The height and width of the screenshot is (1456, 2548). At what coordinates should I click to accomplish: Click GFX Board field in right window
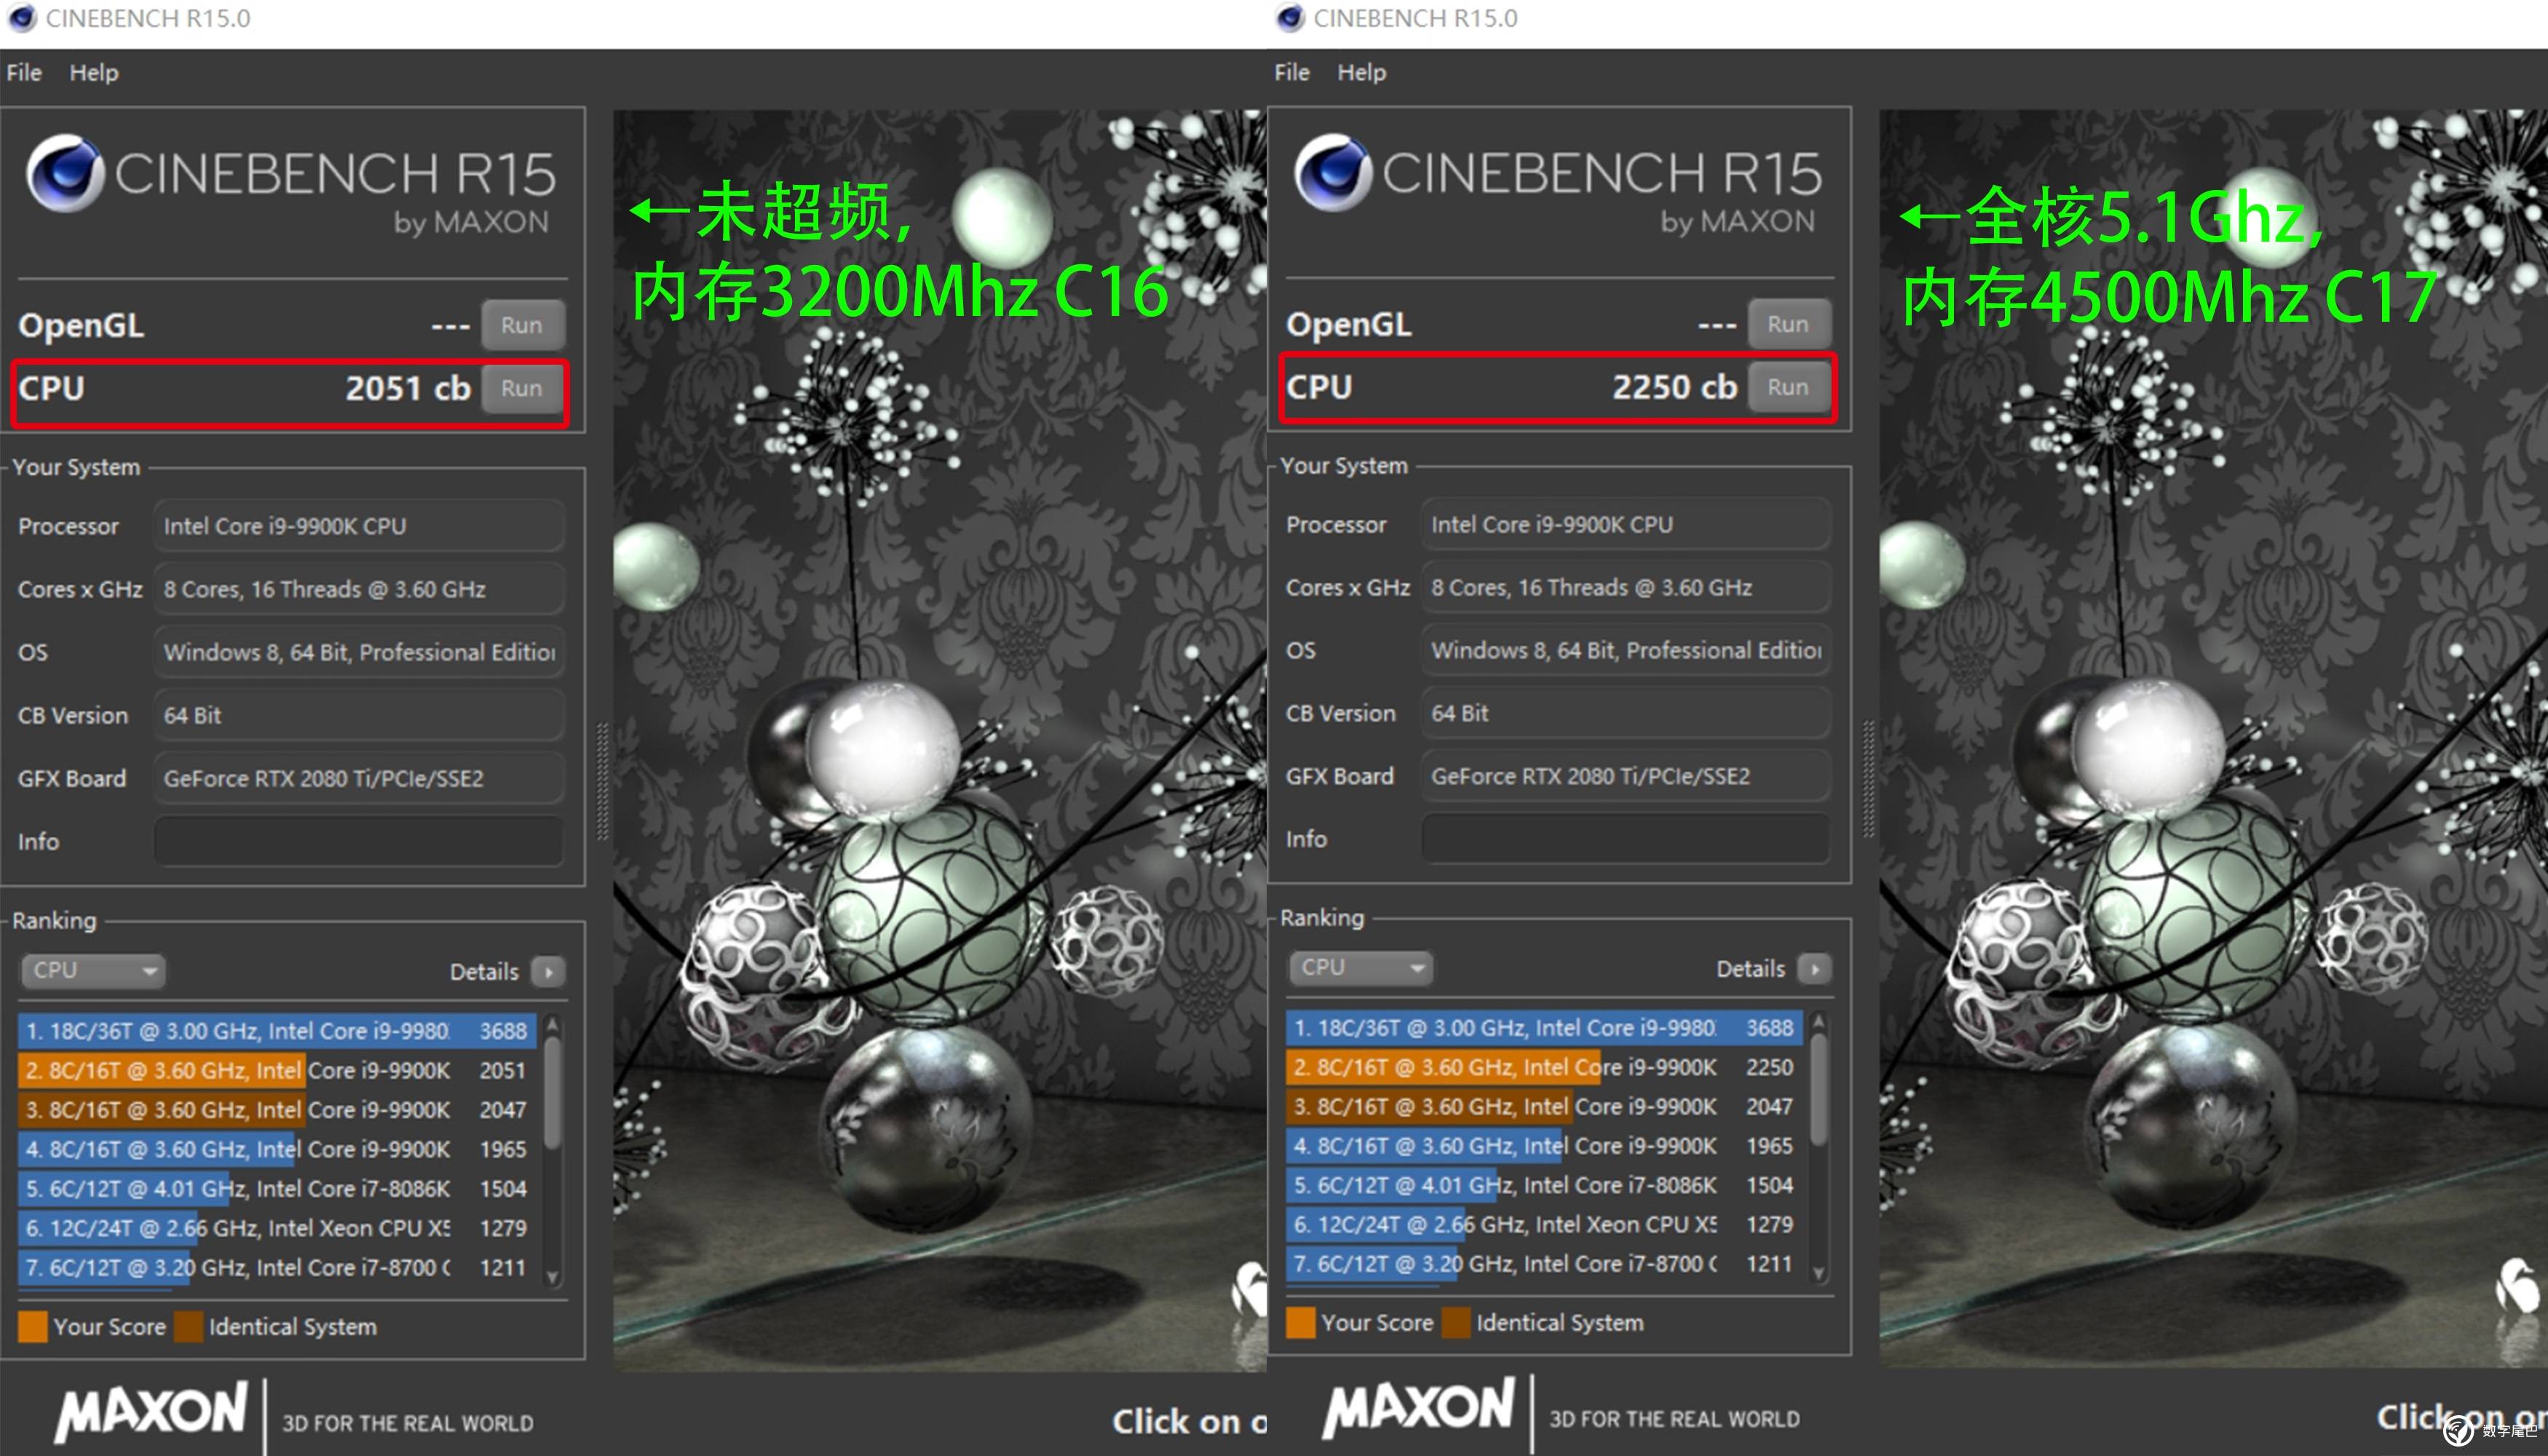tap(1626, 776)
